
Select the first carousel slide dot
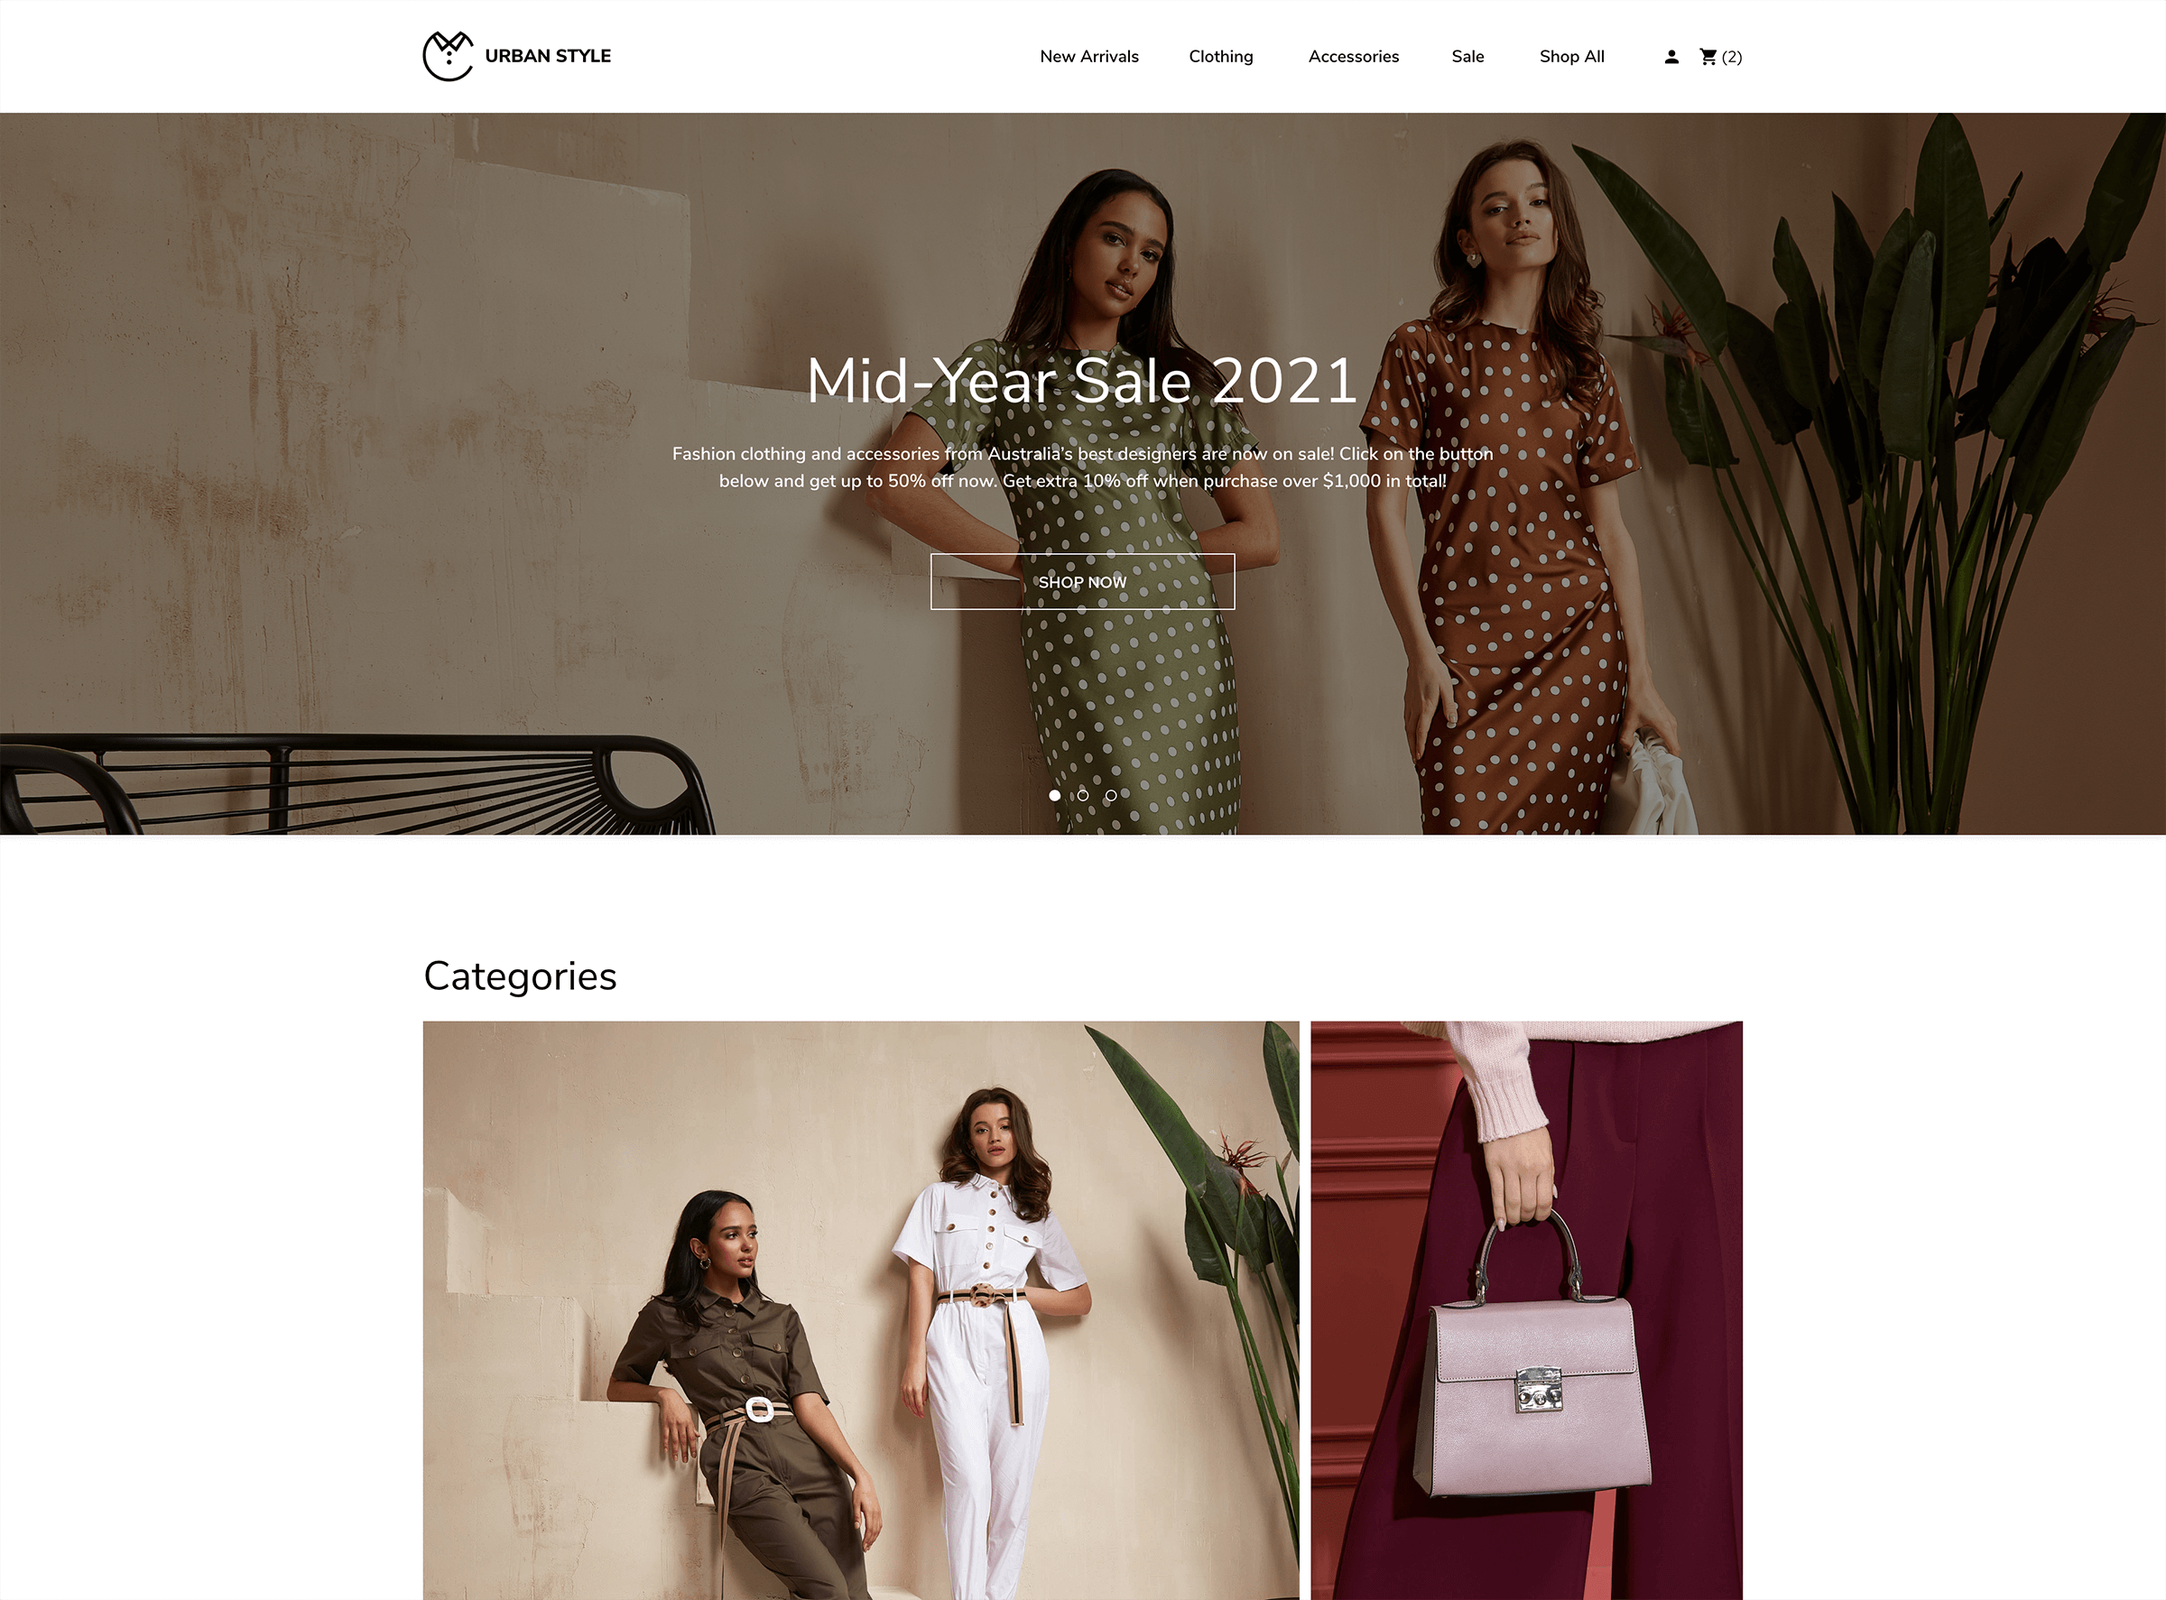point(1055,795)
